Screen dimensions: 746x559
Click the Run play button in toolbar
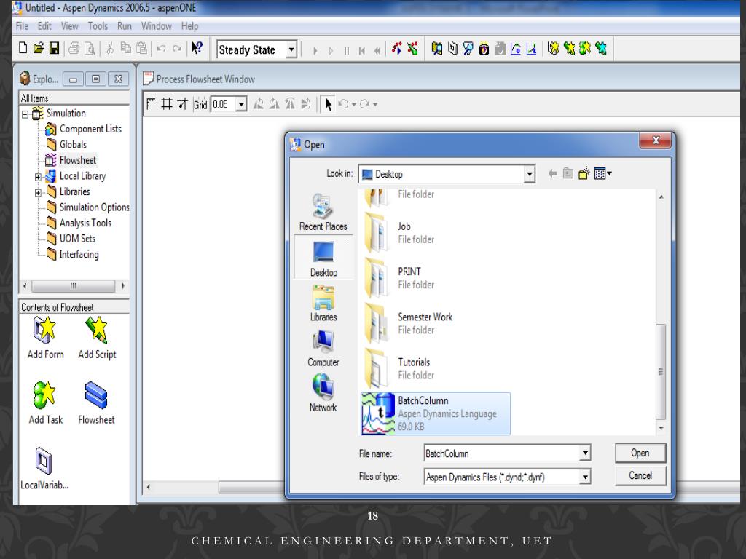click(x=315, y=50)
